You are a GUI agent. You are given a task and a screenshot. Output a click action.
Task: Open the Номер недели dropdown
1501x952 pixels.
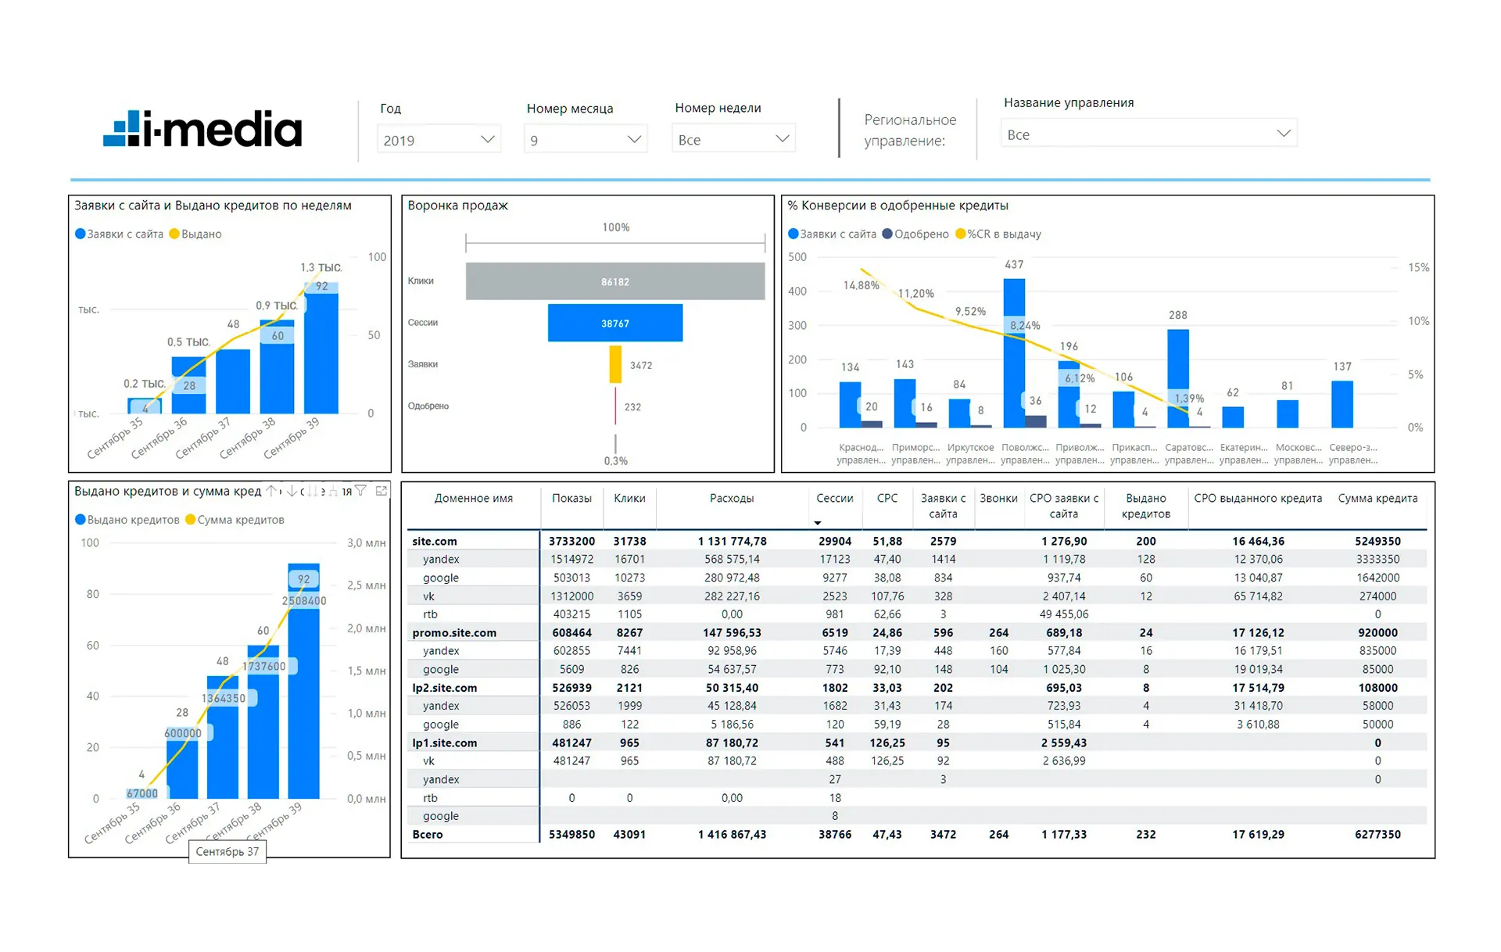point(733,139)
